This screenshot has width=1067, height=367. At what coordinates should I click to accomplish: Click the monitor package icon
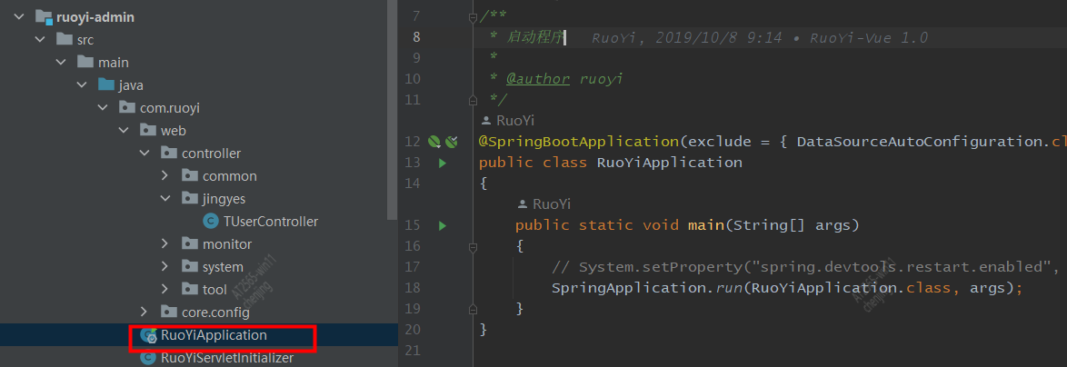pyautogui.click(x=189, y=244)
